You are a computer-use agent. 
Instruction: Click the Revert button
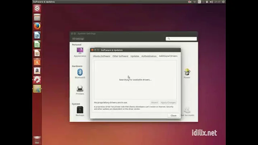pyautogui.click(x=154, y=103)
